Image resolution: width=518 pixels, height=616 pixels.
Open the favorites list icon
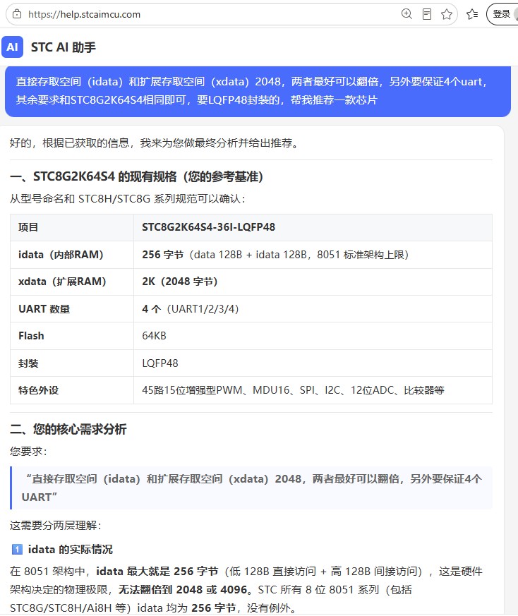[472, 14]
